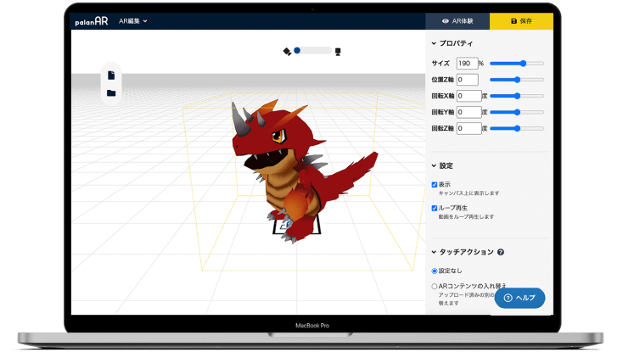Image resolution: width=617 pixels, height=358 pixels.
Task: Click the 位置Z軸 slider
Action: click(517, 80)
